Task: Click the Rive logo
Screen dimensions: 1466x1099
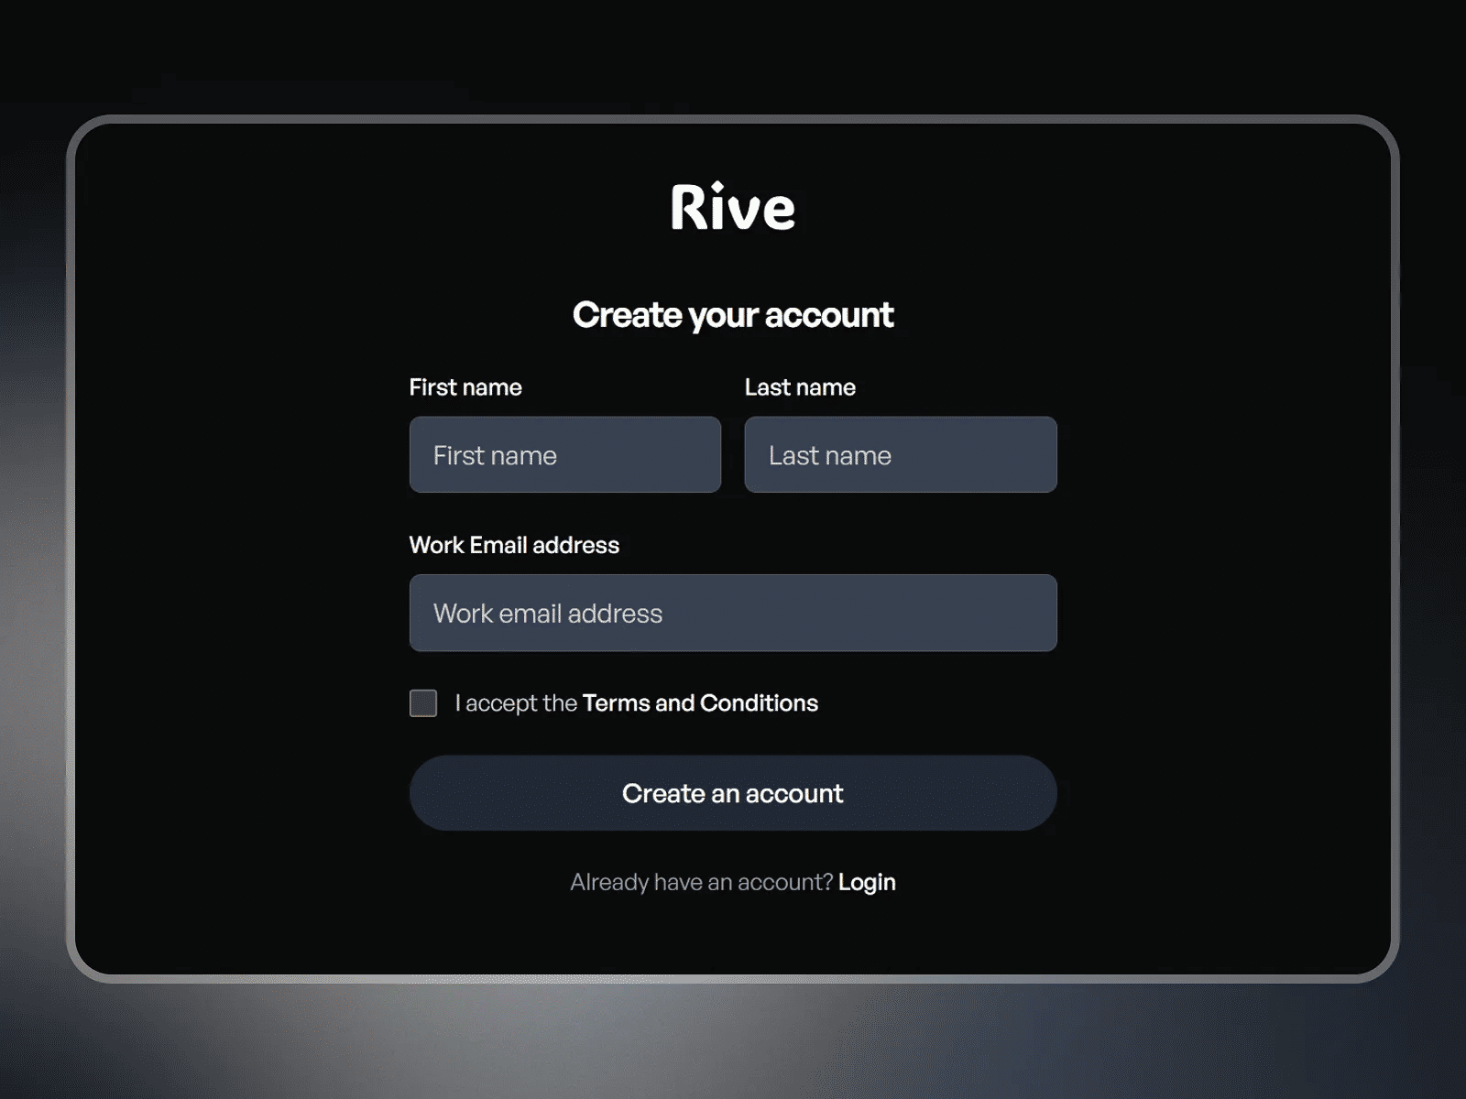Action: tap(733, 206)
